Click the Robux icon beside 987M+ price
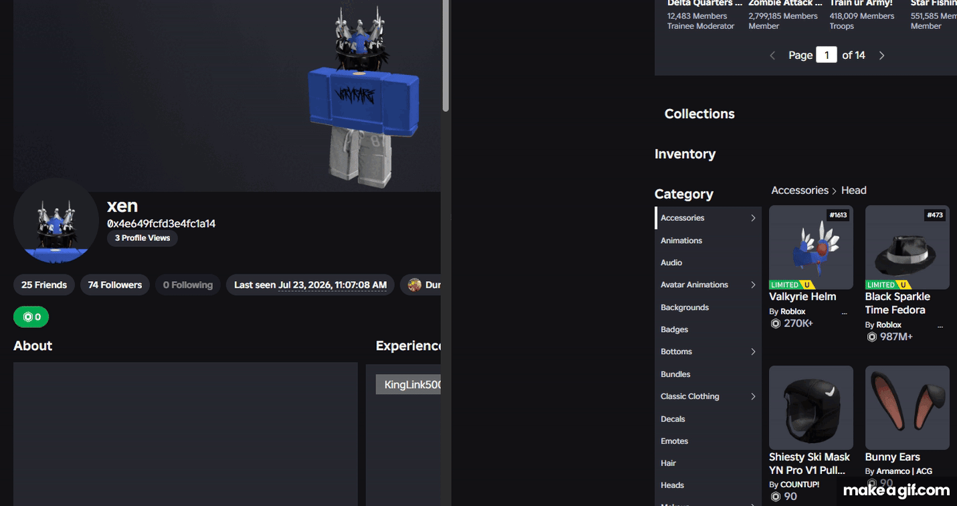 (872, 337)
